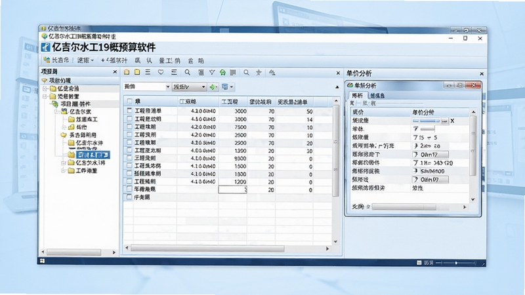Click the active input cell in the table

click(233, 189)
